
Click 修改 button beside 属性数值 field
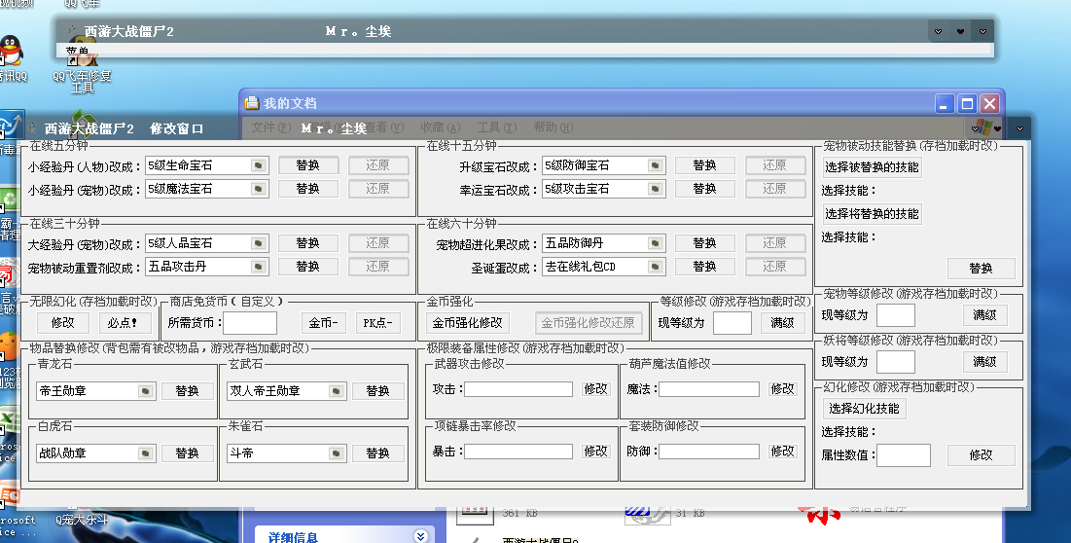981,454
